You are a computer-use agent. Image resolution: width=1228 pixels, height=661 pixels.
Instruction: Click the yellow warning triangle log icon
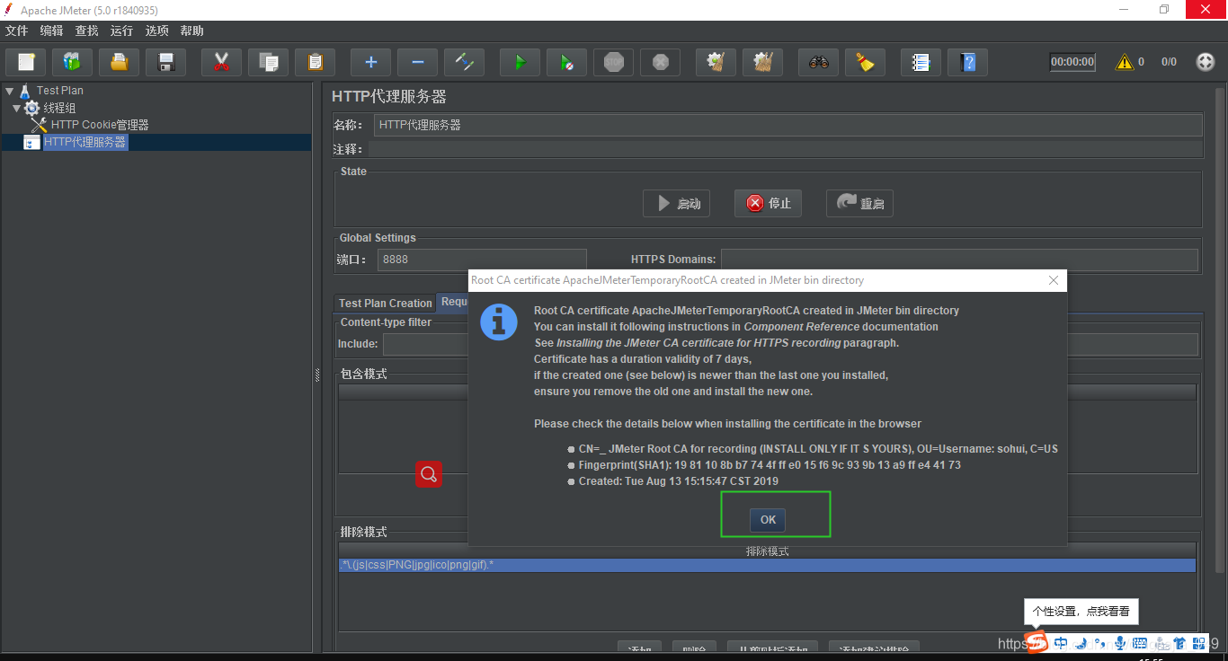[1124, 62]
